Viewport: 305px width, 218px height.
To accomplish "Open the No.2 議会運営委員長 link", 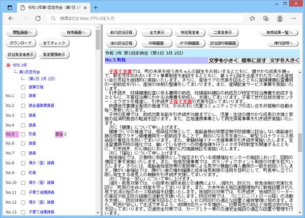I will coord(42,105).
